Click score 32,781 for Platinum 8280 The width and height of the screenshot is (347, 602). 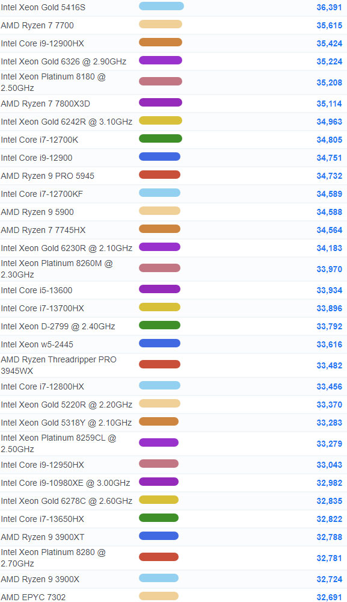coord(329,558)
